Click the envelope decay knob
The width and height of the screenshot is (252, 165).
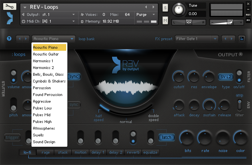click(194, 105)
